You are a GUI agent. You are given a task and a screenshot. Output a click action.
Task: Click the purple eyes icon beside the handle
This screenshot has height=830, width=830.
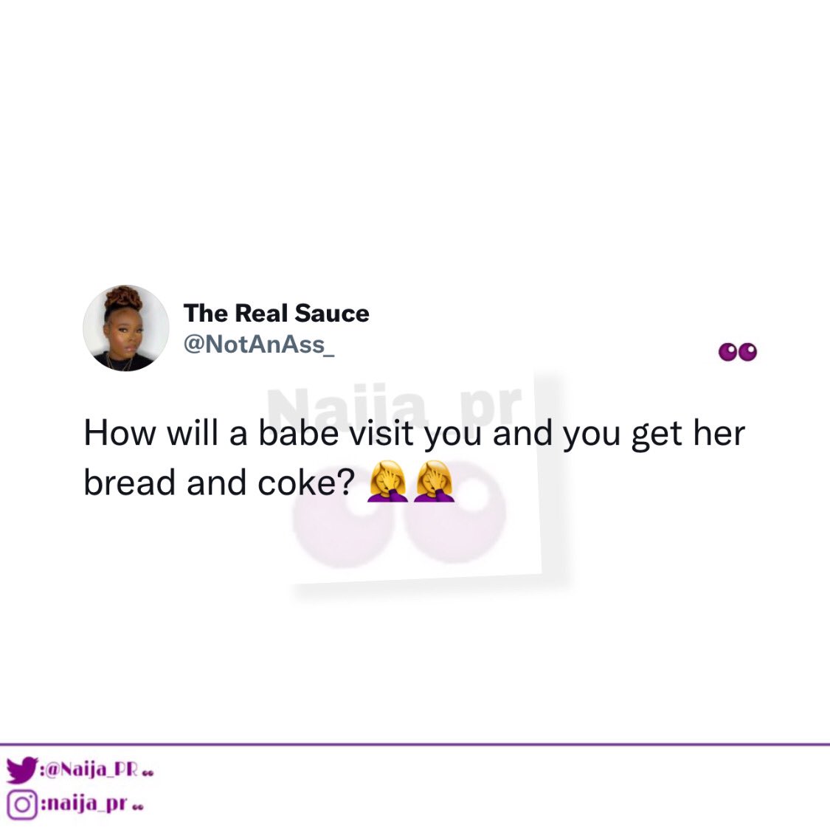[x=737, y=352]
